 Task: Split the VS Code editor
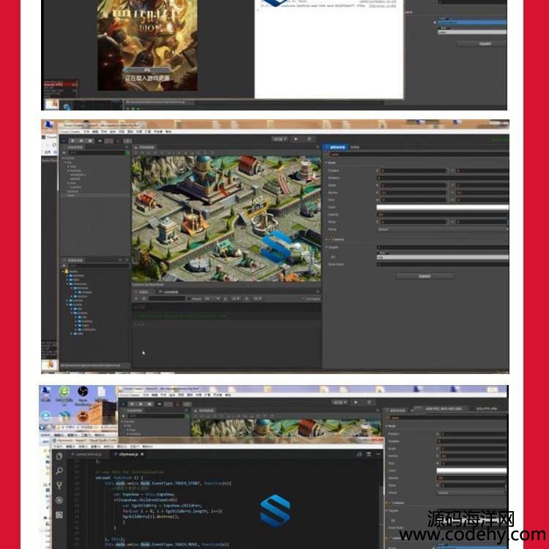coord(369,454)
